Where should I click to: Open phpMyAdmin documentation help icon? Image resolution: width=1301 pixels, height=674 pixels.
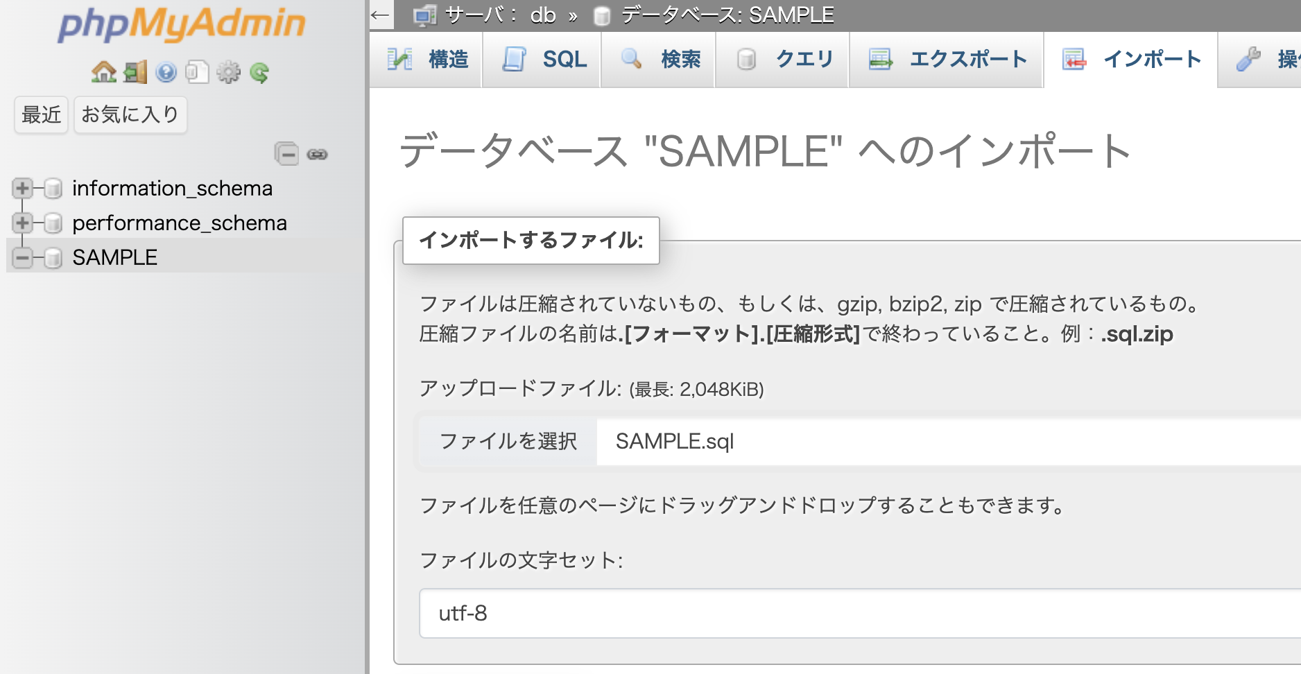pos(166,72)
